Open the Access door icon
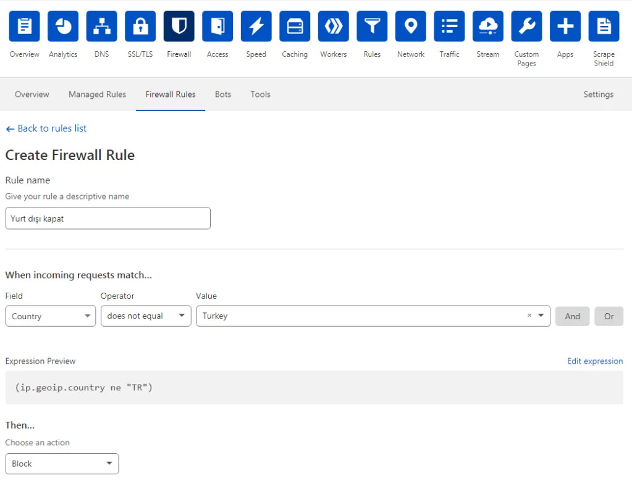The width and height of the screenshot is (632, 481). (217, 26)
